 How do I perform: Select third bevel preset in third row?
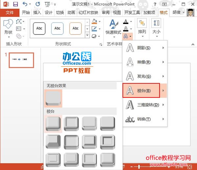[x=89, y=160]
